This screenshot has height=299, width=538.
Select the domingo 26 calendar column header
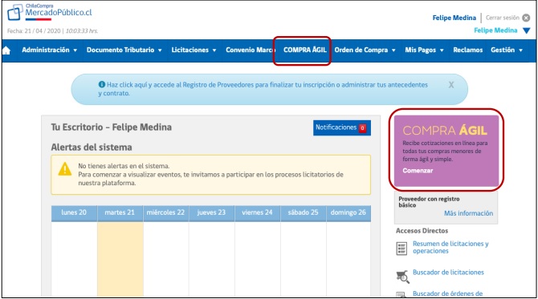pyautogui.click(x=348, y=212)
